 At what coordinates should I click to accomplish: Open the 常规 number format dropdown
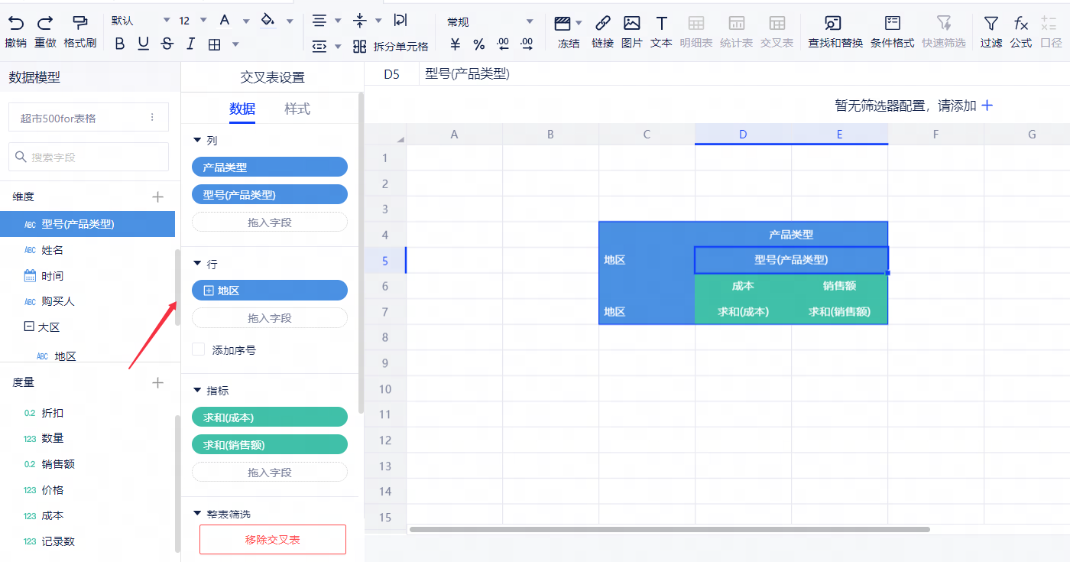point(490,22)
